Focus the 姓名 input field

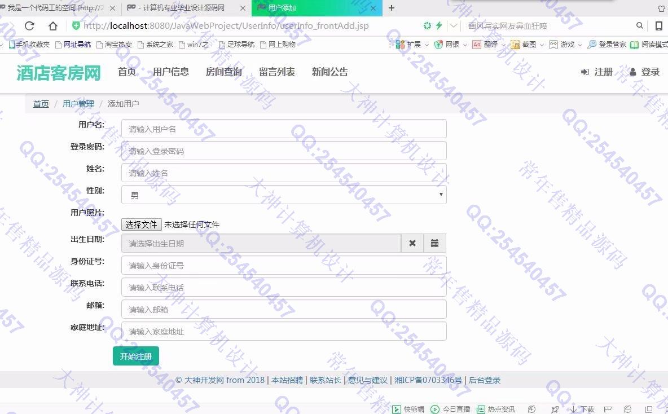point(284,173)
